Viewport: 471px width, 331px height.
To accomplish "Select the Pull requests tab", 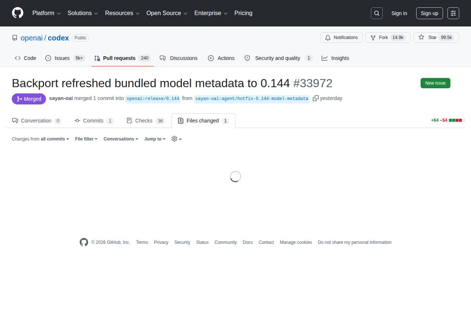I will (123, 58).
